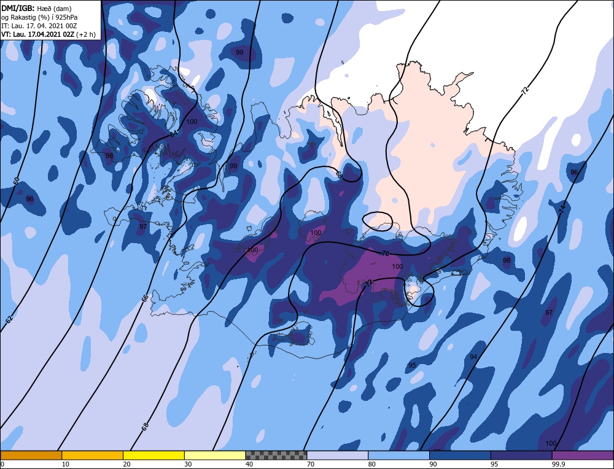Click the '30' legend tick label
This screenshot has width=614, height=469.
point(188,464)
